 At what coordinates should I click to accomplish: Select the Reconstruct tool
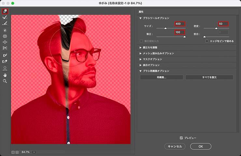[5, 17]
